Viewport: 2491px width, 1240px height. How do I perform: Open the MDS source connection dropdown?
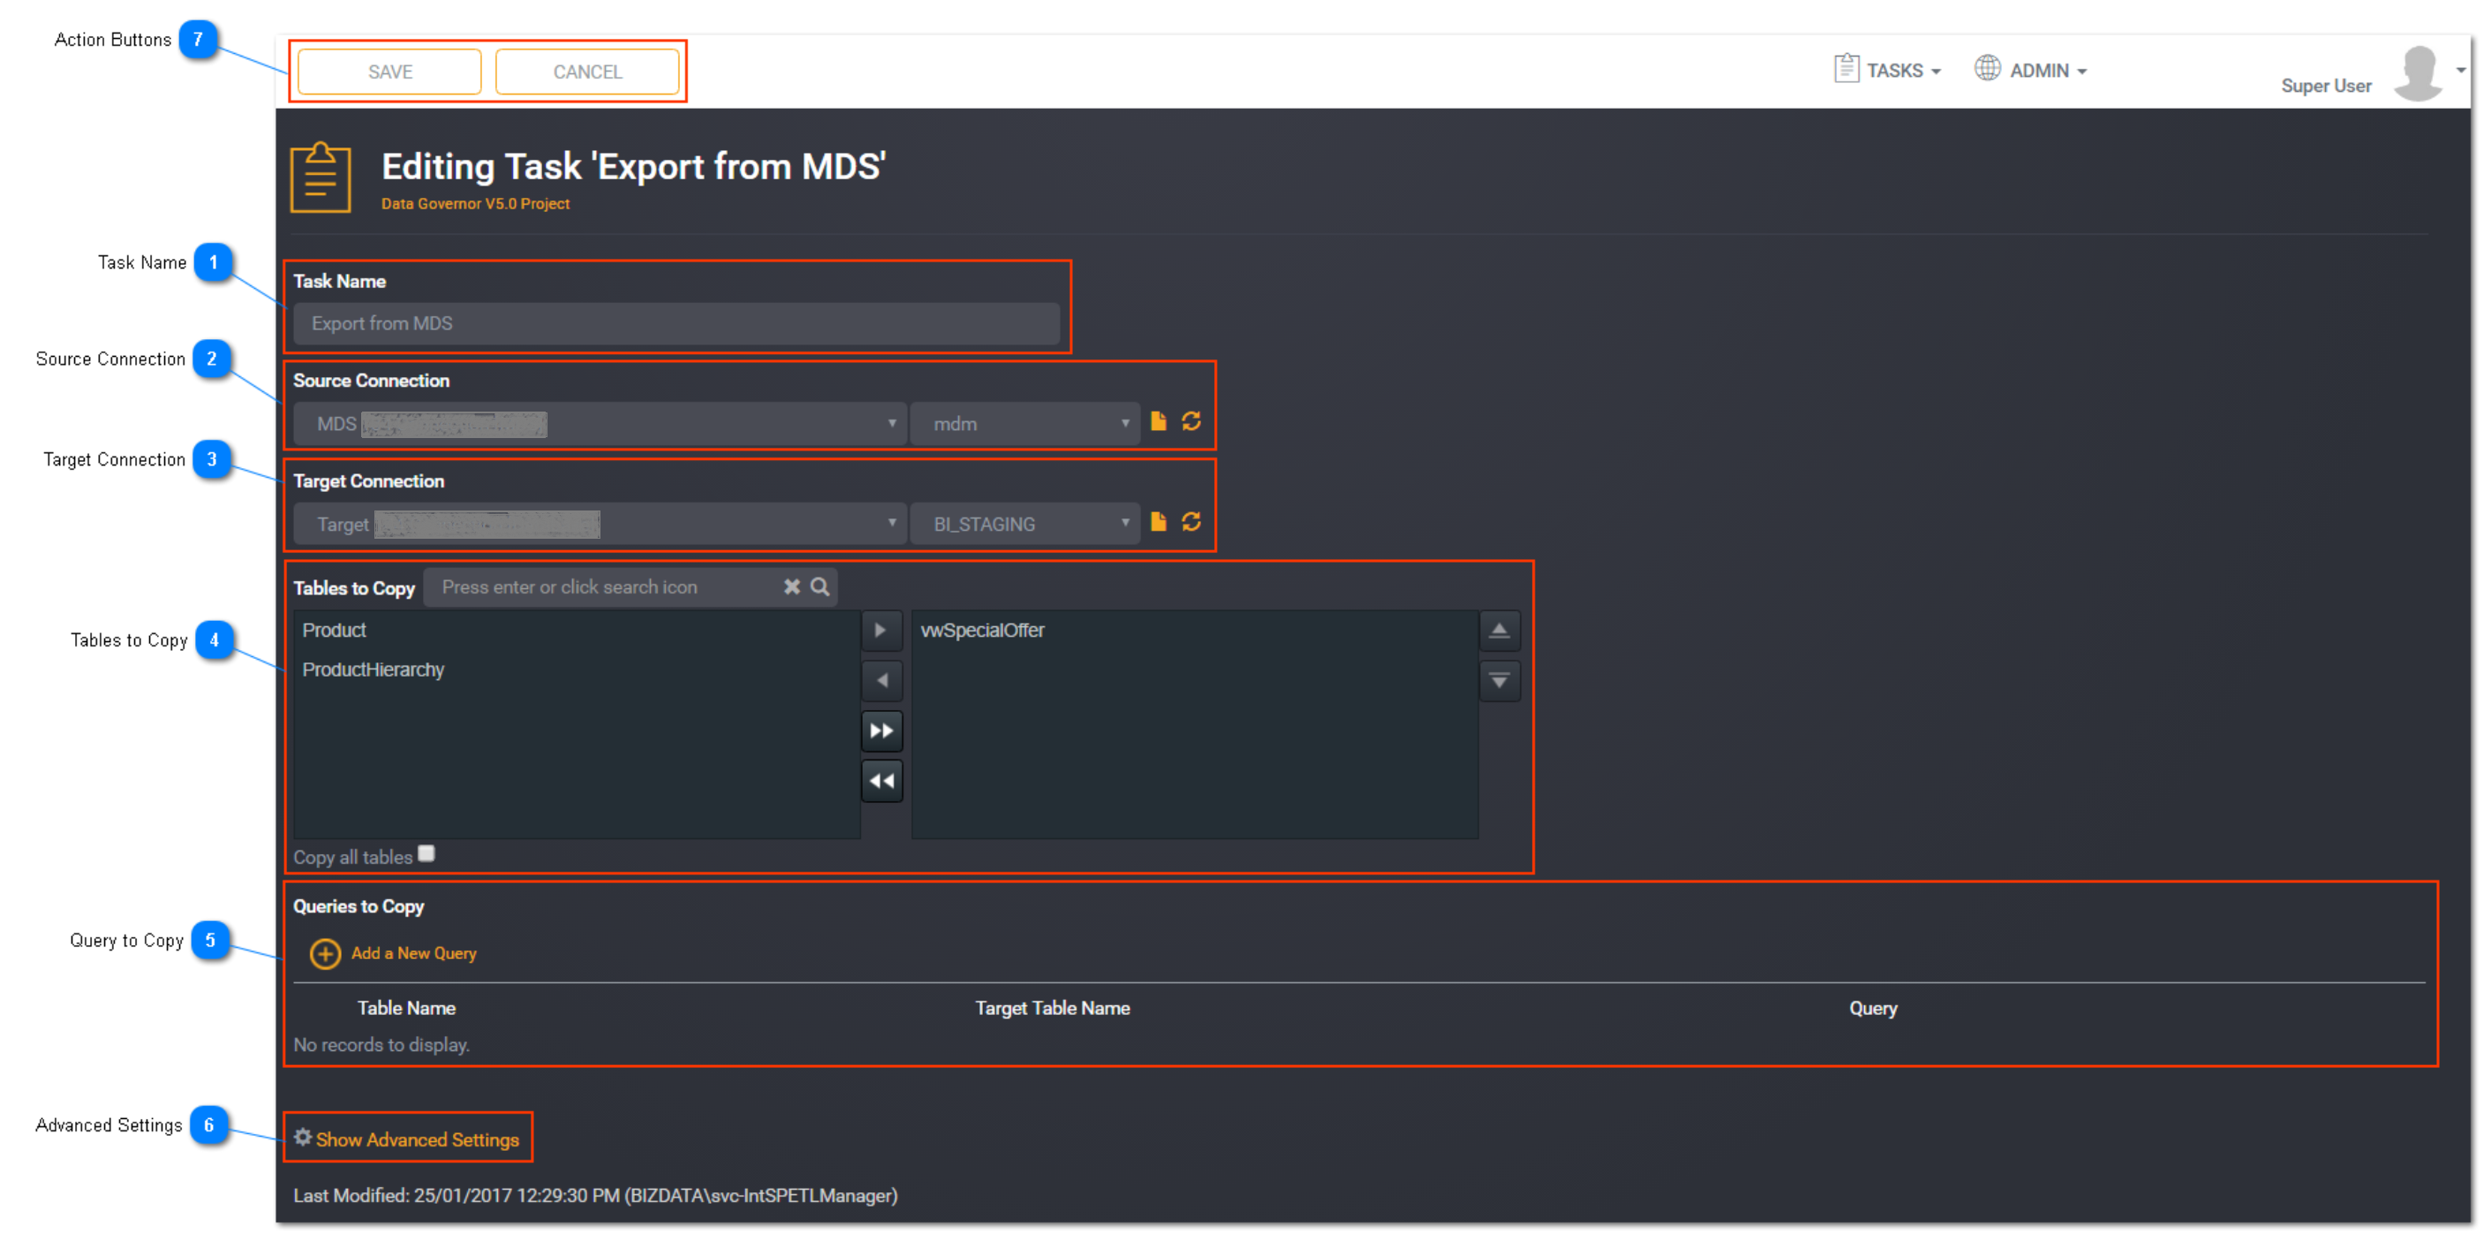[x=600, y=424]
